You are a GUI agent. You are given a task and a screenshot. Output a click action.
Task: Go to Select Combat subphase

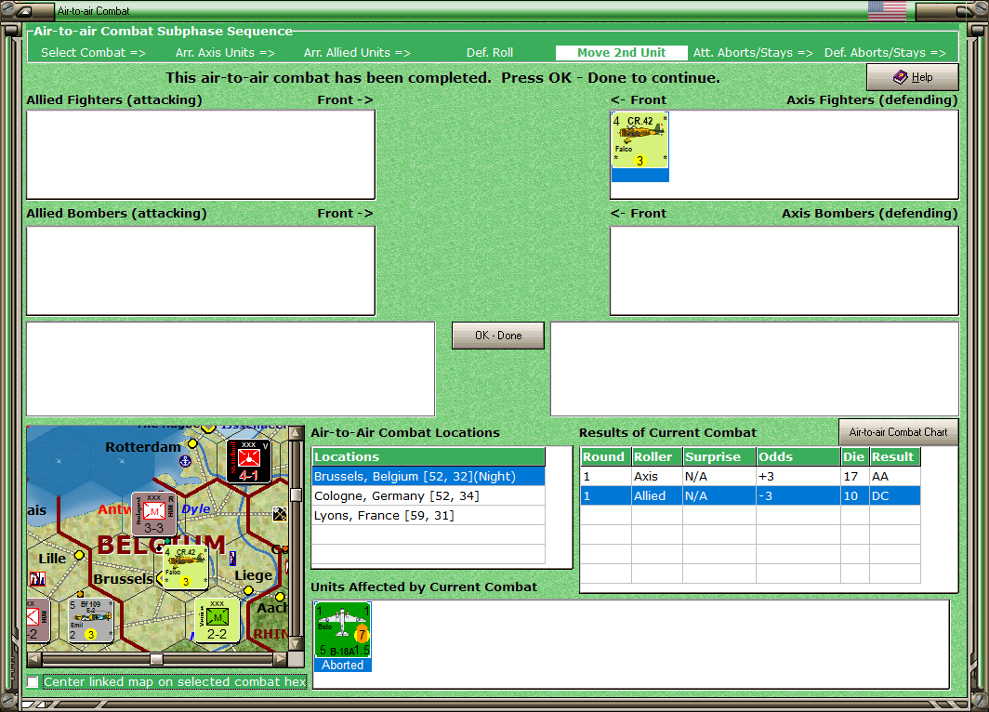coord(93,53)
